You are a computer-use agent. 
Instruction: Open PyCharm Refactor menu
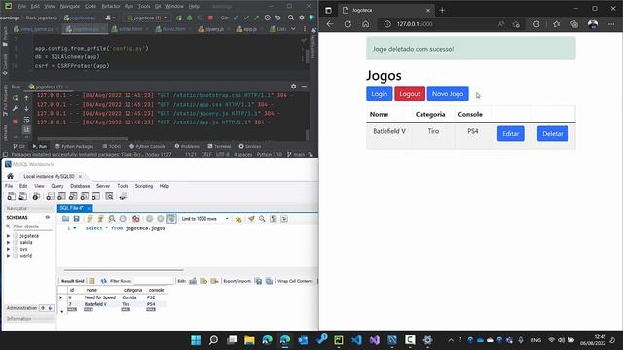coord(111,7)
